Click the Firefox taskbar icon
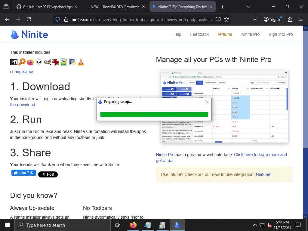The image size is (308, 231). pyautogui.click(x=133, y=225)
